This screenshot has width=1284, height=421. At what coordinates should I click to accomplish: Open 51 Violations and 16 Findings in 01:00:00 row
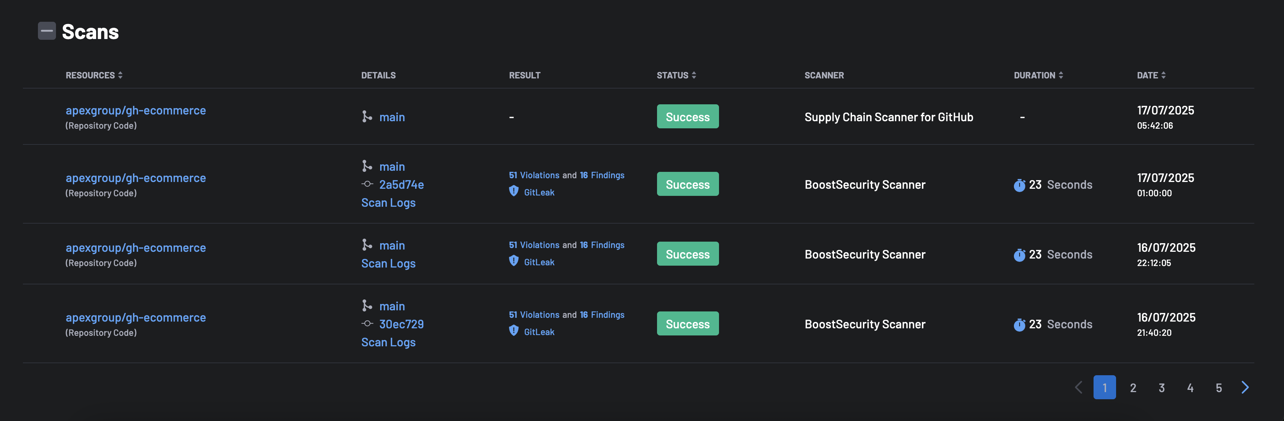[566, 175]
